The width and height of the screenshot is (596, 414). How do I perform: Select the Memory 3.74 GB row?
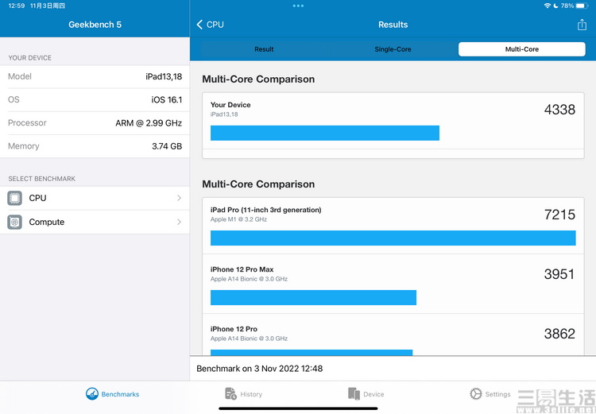point(95,146)
